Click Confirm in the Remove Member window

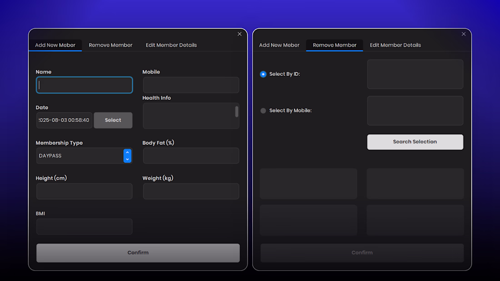[362, 253]
